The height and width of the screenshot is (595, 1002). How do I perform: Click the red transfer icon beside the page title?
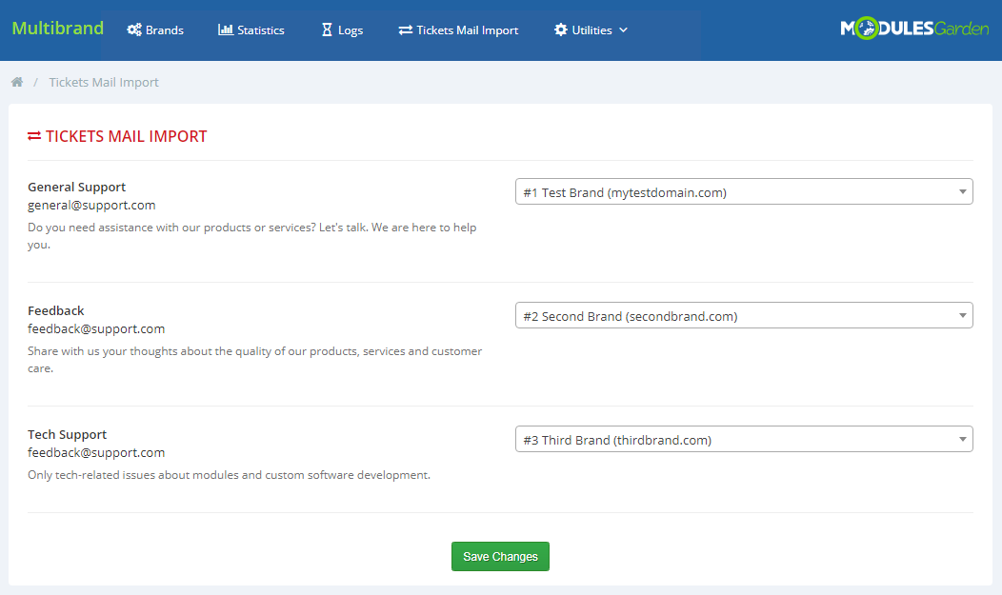pyautogui.click(x=35, y=135)
